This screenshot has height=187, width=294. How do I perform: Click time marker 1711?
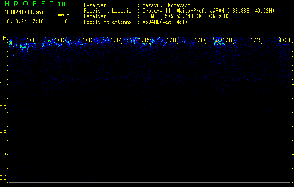(32, 40)
